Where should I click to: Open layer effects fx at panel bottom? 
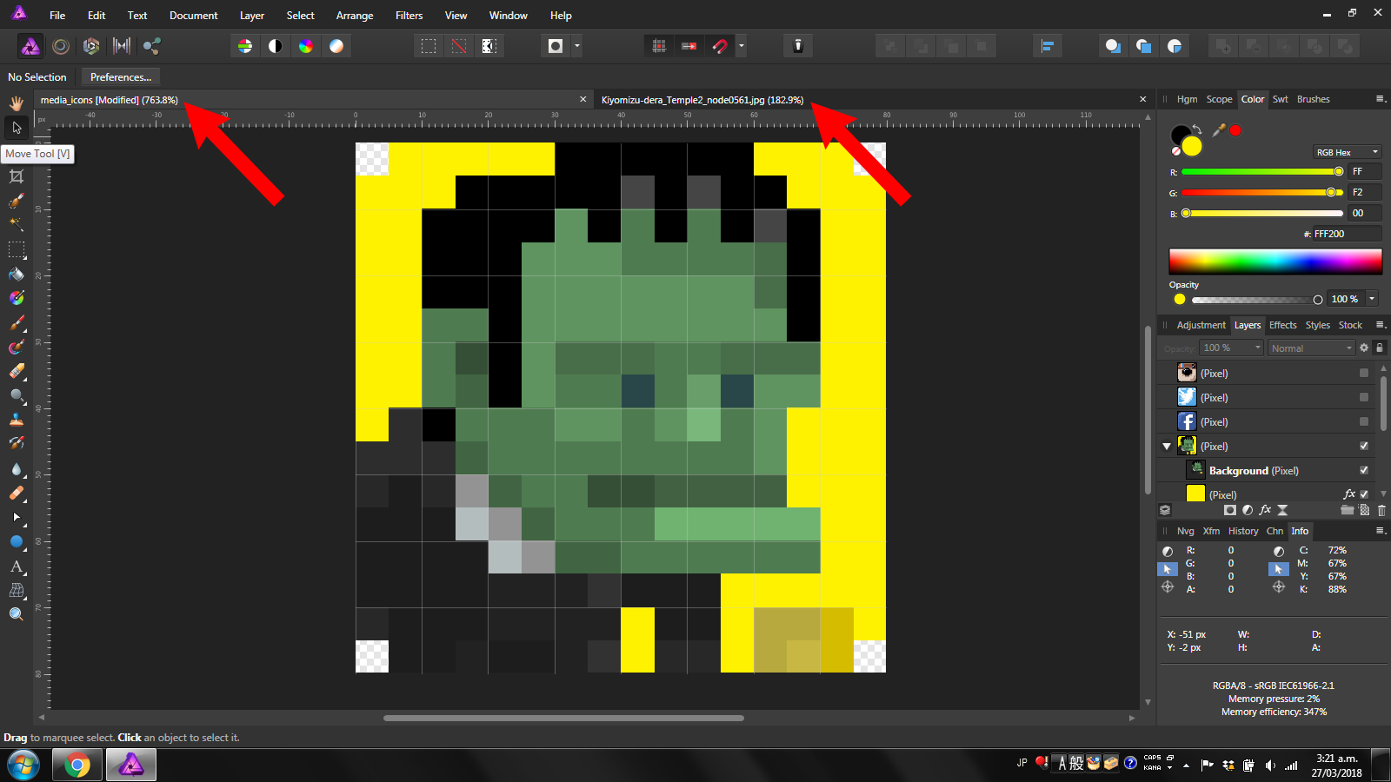pos(1265,510)
